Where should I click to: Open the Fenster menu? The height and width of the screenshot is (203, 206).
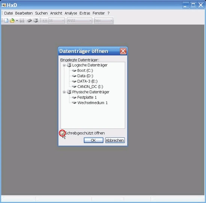pyautogui.click(x=99, y=13)
